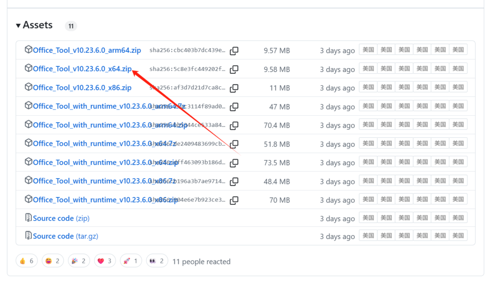The width and height of the screenshot is (487, 282).
Task: React with the eyes emoji
Action: (x=157, y=261)
